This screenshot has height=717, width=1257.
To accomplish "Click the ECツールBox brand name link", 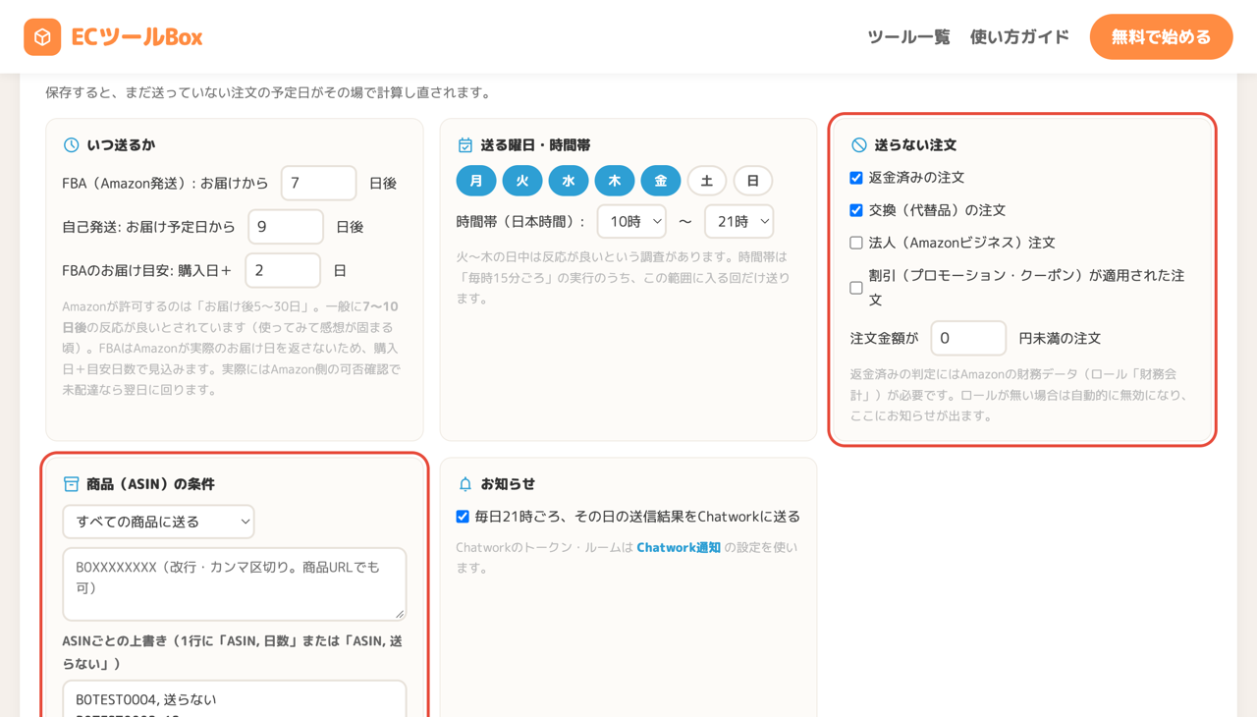I will [137, 37].
